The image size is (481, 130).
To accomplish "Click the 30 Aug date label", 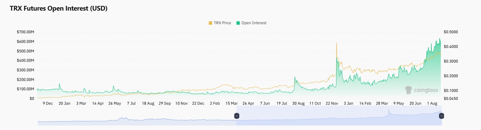I will pyautogui.click(x=298, y=103).
